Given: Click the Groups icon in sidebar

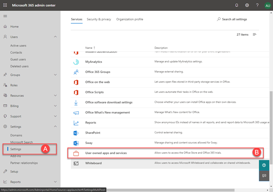Looking at the screenshot, I should coord(5,75).
